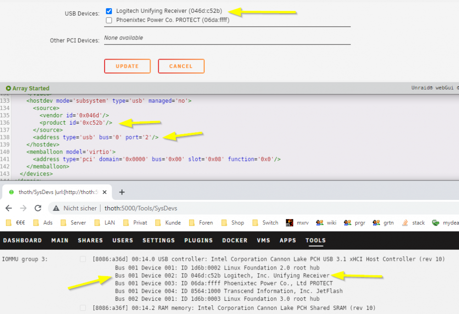Screen dimensions: 459x314
Task: Open the mxrv bookmark
Action: 297,223
